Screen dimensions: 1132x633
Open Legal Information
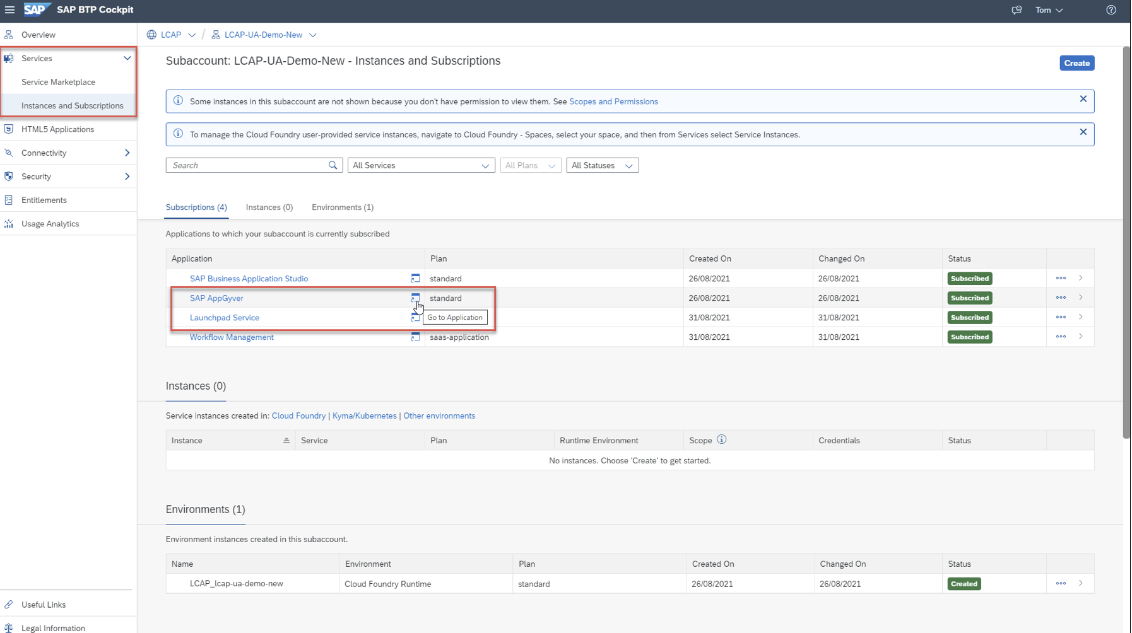tap(53, 628)
